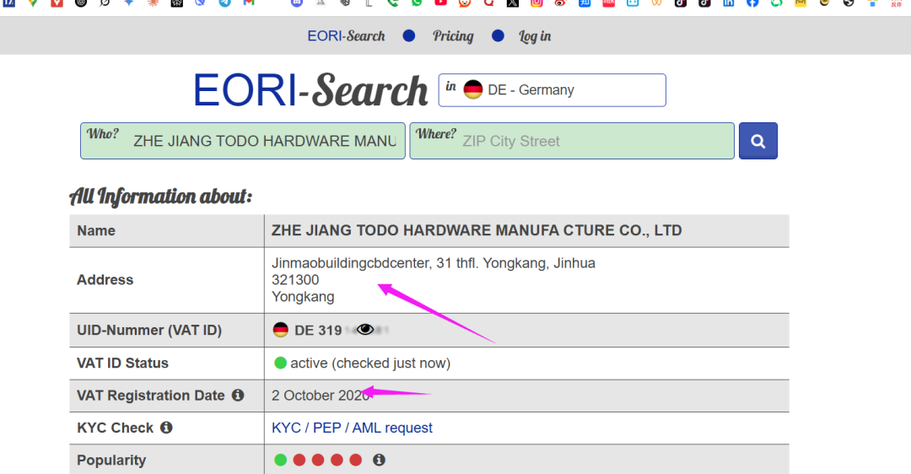The width and height of the screenshot is (911, 474).
Task: Open info icon next to Popularity dots
Action: [379, 460]
